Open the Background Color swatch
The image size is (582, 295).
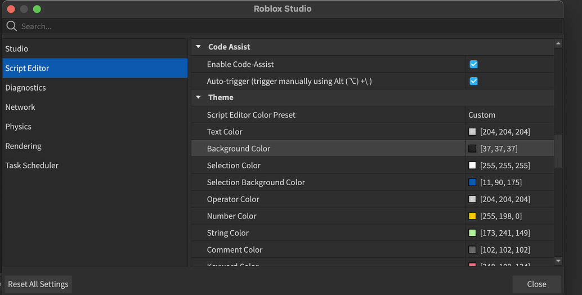[472, 149]
